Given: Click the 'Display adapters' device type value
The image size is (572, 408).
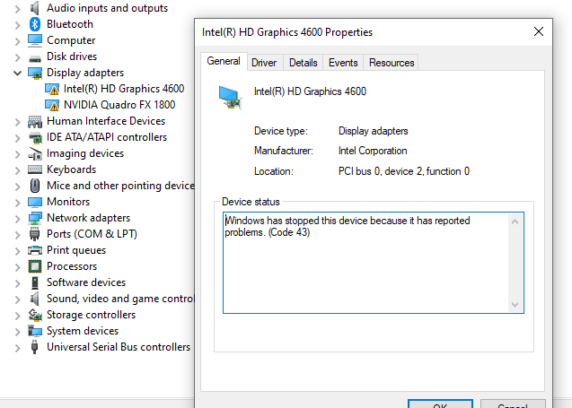Looking at the screenshot, I should tap(374, 131).
